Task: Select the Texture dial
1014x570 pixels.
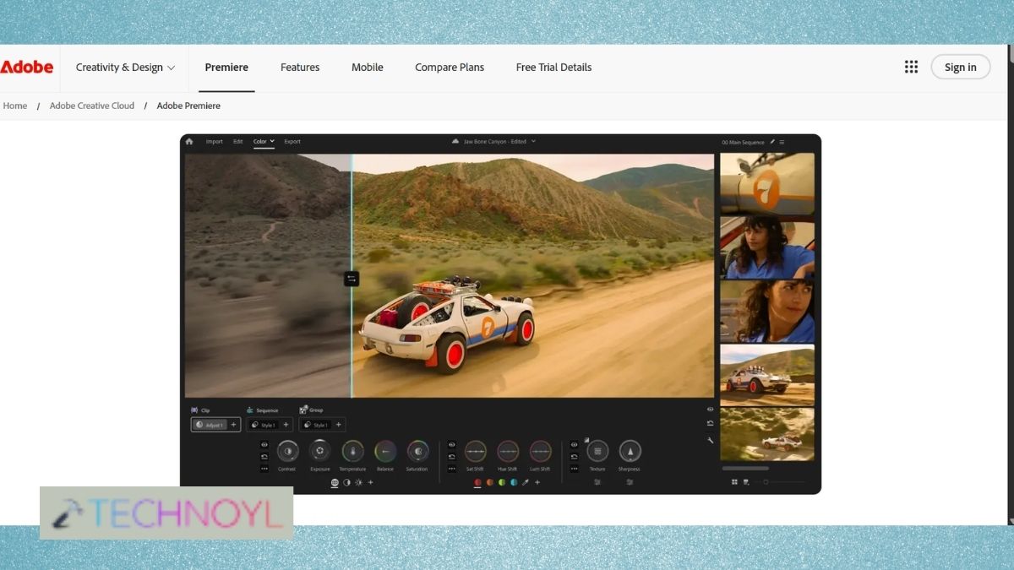Action: coord(597,451)
